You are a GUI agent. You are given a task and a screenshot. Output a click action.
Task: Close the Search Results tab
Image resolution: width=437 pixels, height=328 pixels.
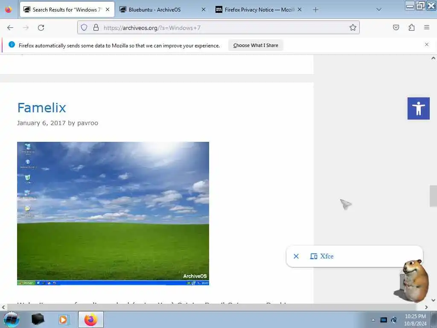pyautogui.click(x=108, y=9)
